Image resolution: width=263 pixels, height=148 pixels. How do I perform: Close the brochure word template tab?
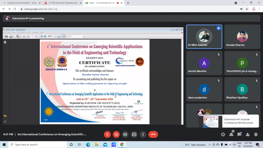click(x=40, y=3)
